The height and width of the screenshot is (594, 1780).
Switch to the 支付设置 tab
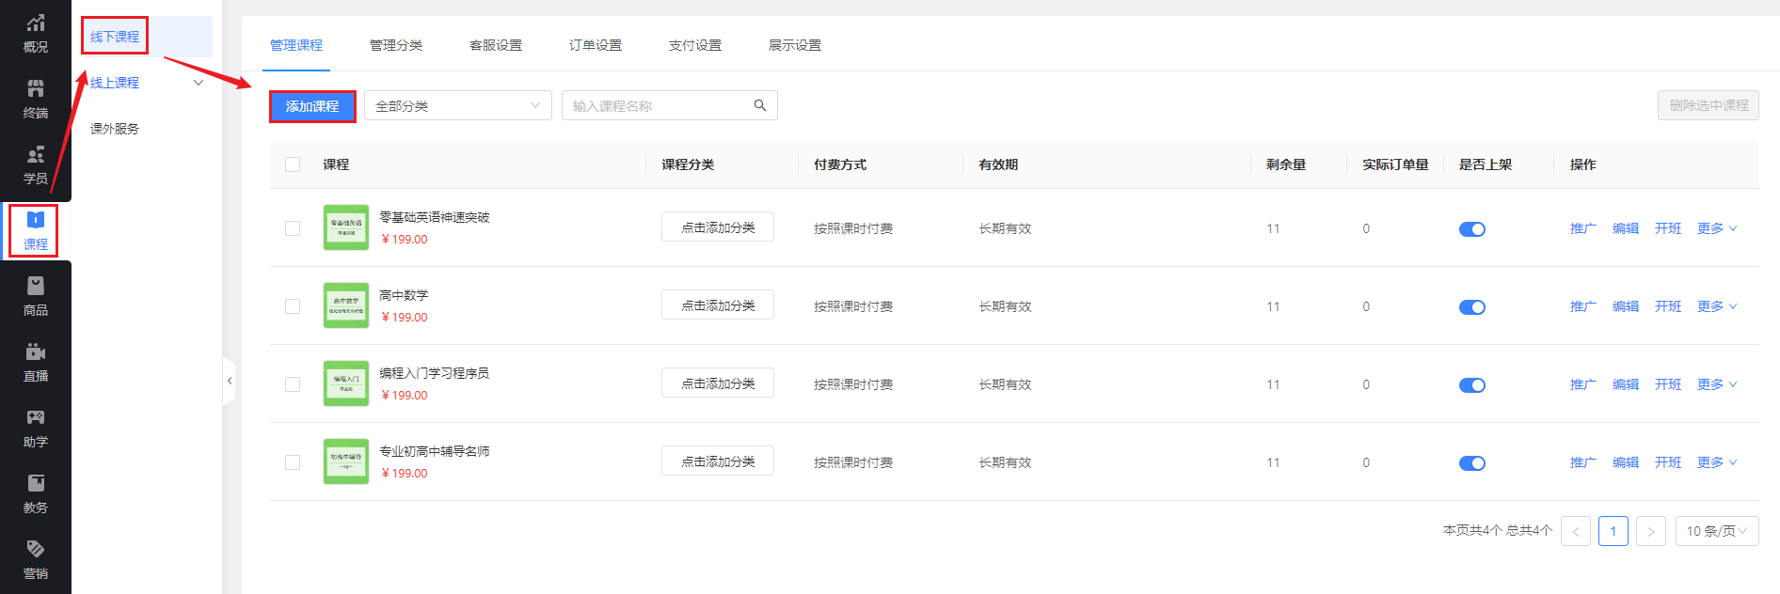tap(695, 45)
